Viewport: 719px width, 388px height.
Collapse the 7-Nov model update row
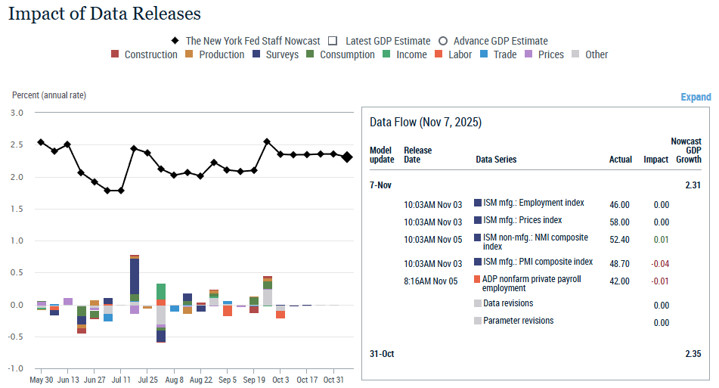(x=380, y=185)
